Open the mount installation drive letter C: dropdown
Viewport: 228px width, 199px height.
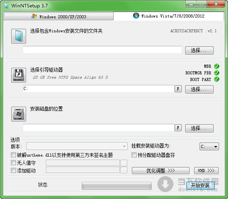209,146
